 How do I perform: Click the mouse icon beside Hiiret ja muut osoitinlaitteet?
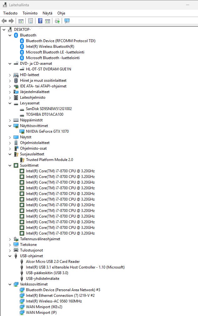click(x=16, y=80)
